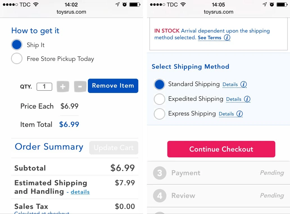Select the Ship It option

coord(17,45)
